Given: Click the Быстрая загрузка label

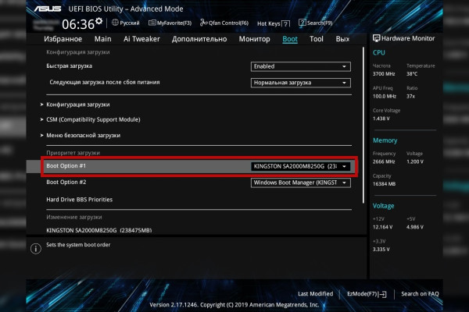Looking at the screenshot, I should [69, 66].
